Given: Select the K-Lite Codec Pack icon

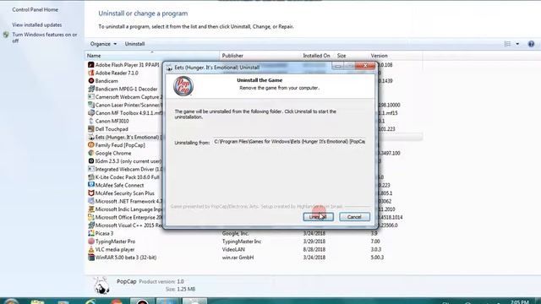Looking at the screenshot, I should (91, 177).
